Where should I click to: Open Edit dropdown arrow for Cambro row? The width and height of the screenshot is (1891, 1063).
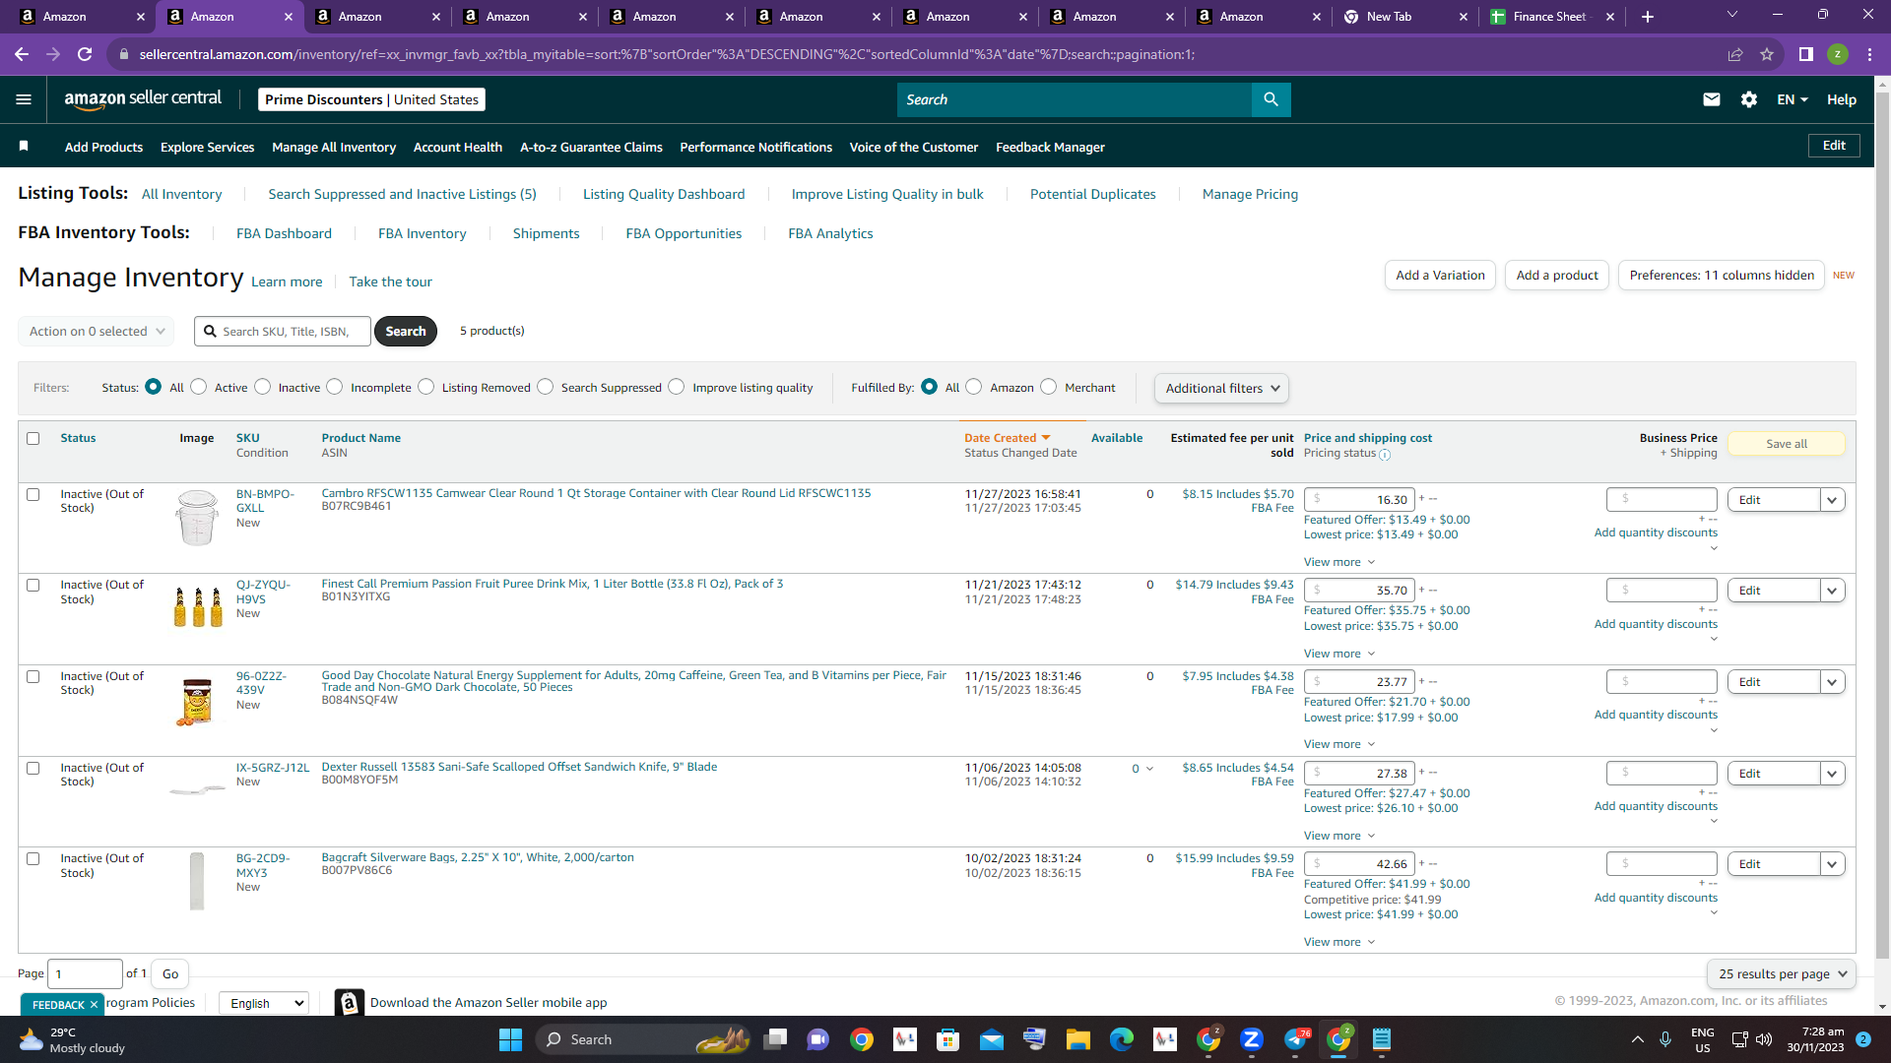click(x=1832, y=500)
